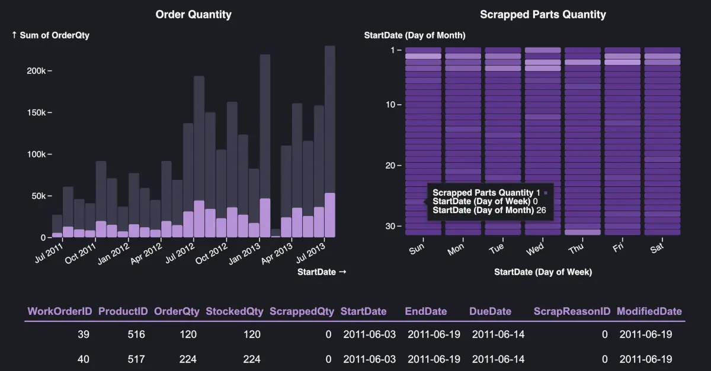Select the Order Quantity chart title
The image size is (711, 371).
pyautogui.click(x=193, y=14)
